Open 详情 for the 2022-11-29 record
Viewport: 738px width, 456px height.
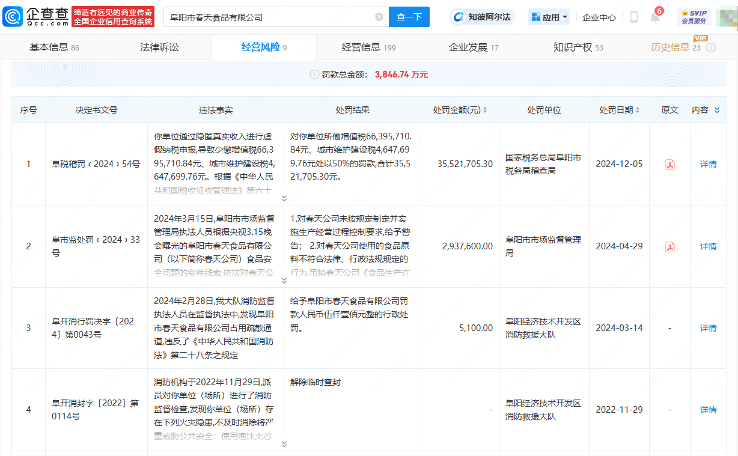pos(708,410)
